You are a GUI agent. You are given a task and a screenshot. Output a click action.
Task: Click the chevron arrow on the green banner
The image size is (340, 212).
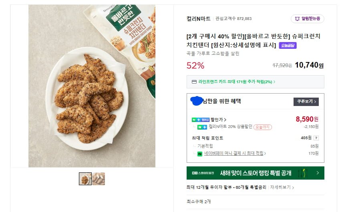coord(318,173)
